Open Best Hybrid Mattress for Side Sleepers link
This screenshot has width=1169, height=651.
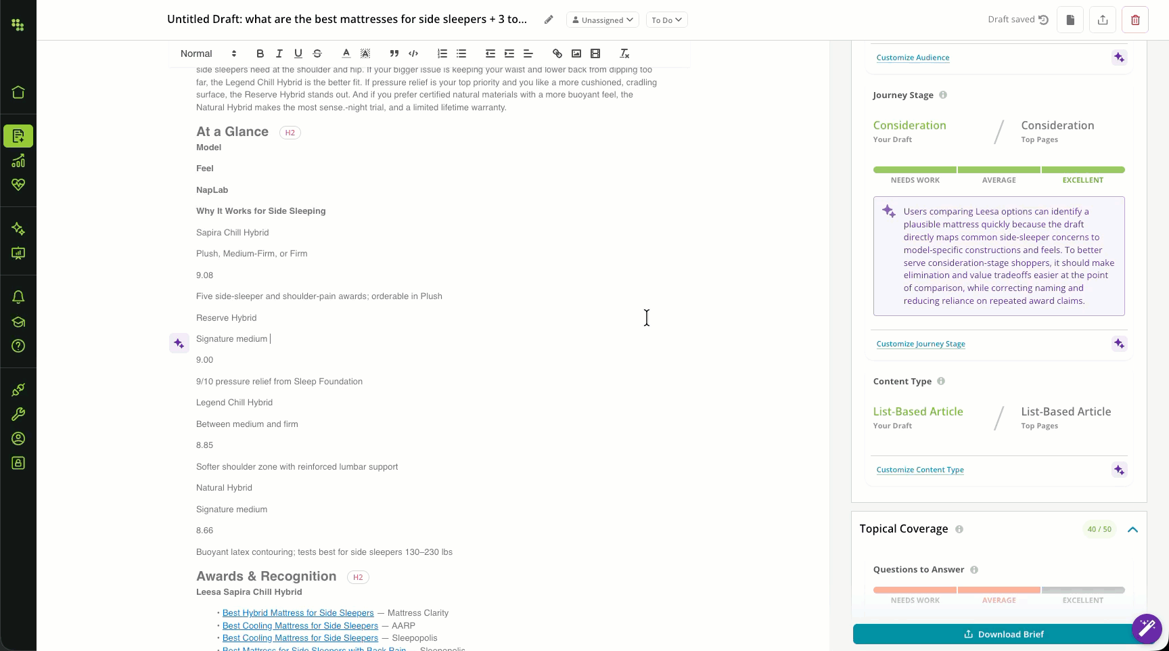[298, 613]
